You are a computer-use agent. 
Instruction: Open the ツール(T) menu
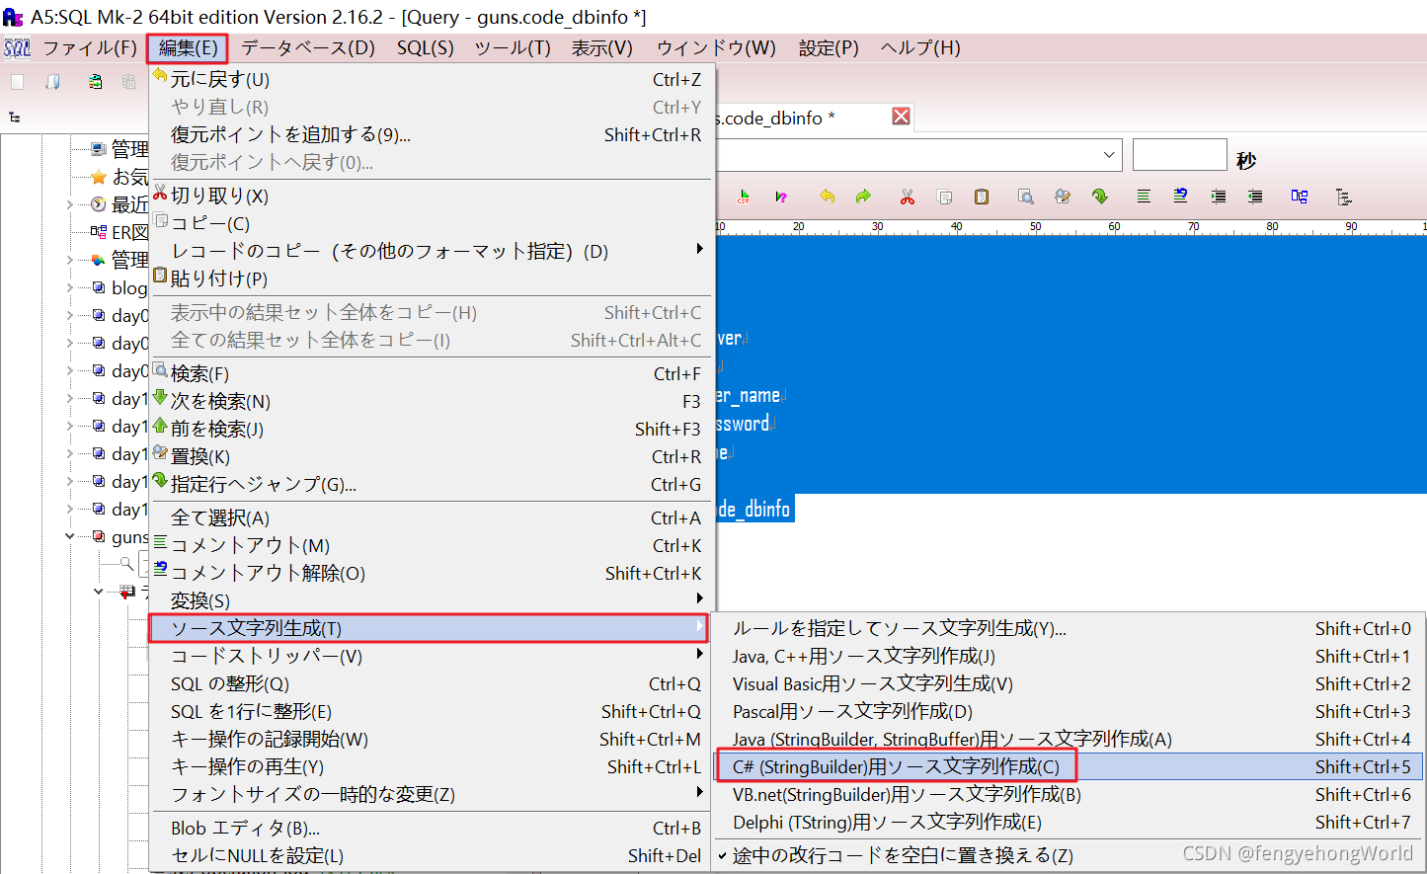pos(513,47)
